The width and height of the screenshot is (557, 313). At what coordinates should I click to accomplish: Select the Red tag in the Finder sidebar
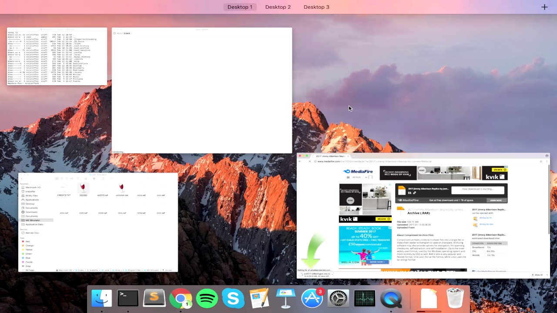pyautogui.click(x=28, y=241)
